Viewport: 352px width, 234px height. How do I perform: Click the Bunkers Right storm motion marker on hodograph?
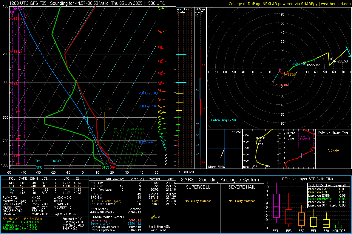(273, 82)
